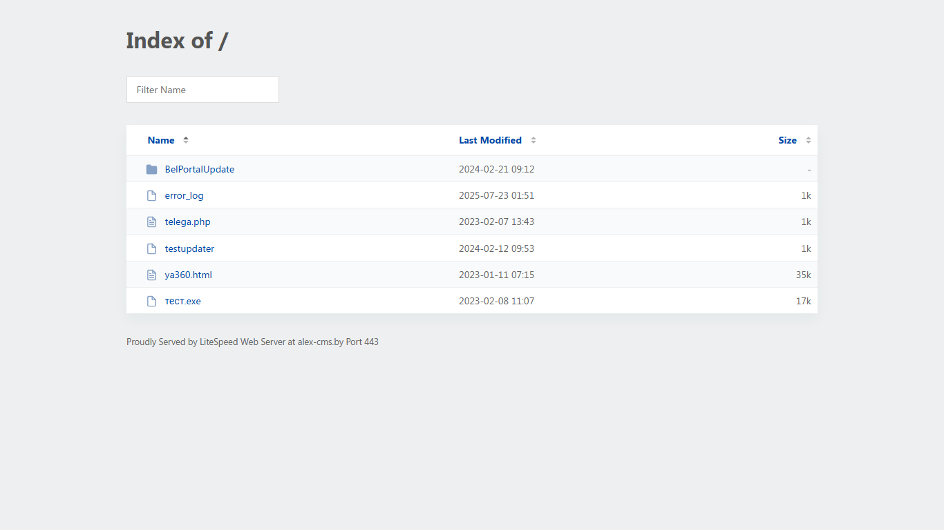944x530 pixels.
Task: Sort the listing by Last Modified header
Action: 490,140
